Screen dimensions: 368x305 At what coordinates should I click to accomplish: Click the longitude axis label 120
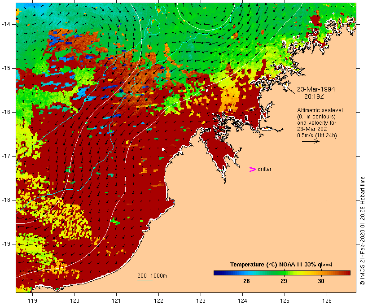74,301
